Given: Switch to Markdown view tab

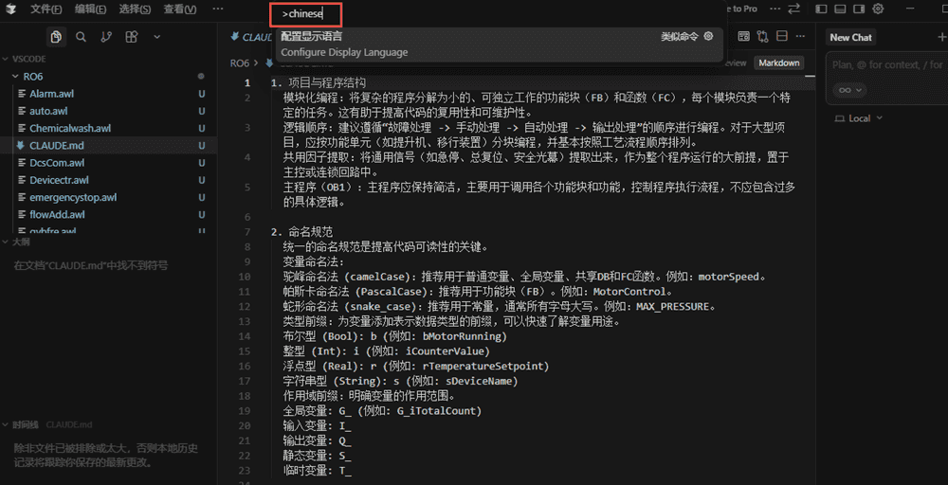Looking at the screenshot, I should [778, 63].
